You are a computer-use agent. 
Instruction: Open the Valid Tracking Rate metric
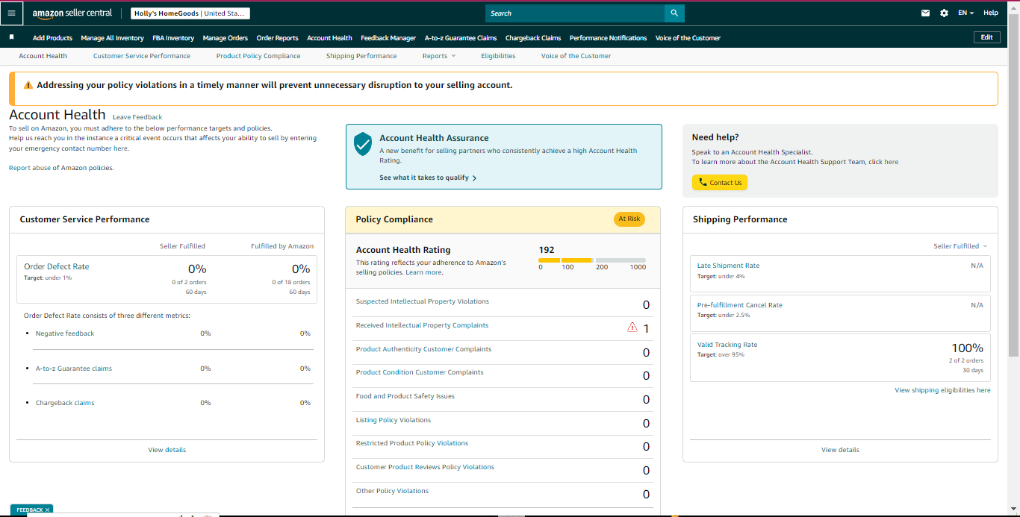tap(727, 345)
